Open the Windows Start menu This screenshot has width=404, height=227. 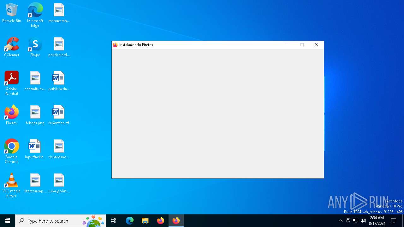(x=8, y=221)
